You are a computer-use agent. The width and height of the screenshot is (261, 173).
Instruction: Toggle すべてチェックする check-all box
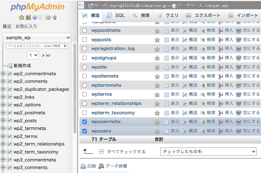click(101, 151)
